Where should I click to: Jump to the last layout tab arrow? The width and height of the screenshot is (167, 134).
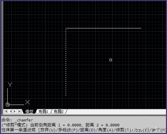tap(19, 112)
